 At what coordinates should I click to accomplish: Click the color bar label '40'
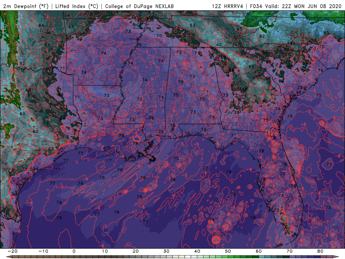tap(197, 251)
